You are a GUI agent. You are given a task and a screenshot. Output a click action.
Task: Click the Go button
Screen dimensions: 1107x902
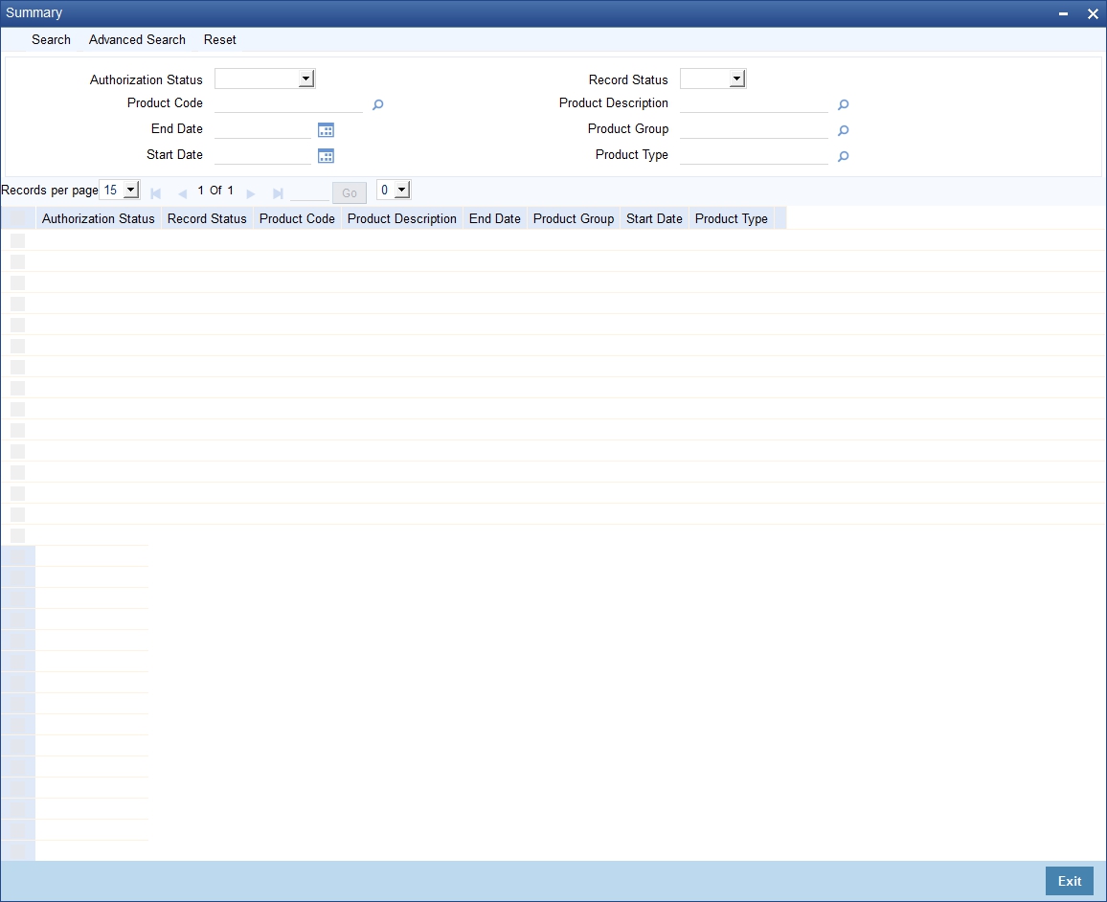pyautogui.click(x=350, y=192)
